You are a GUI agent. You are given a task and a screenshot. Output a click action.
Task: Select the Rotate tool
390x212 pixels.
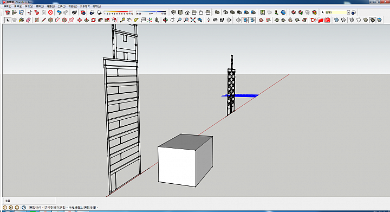tap(94, 20)
